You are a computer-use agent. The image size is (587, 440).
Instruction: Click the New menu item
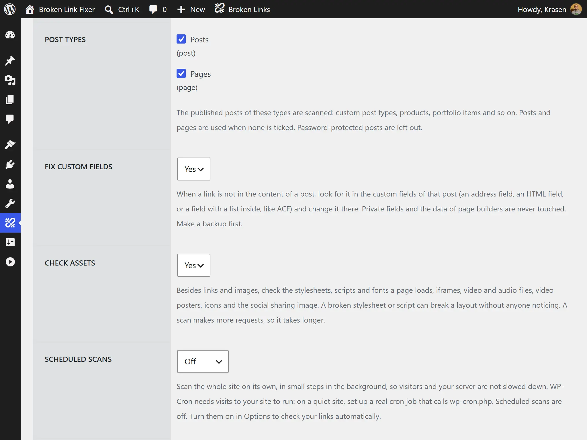[197, 9]
